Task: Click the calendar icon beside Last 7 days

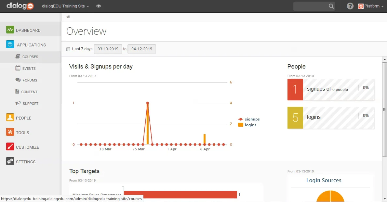Action: (68, 49)
